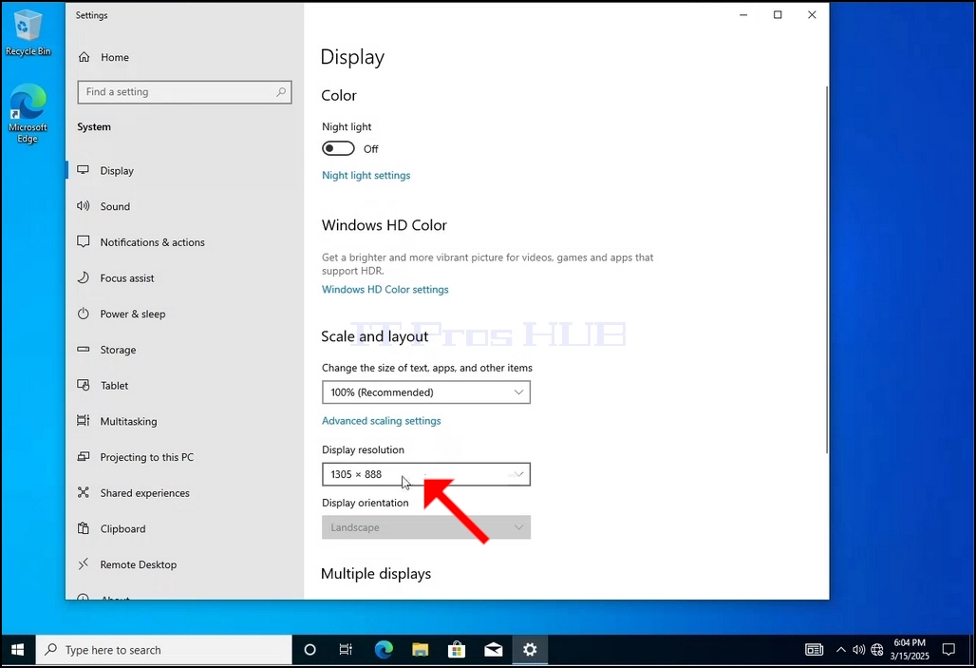The width and height of the screenshot is (976, 668).
Task: Launch Microsoft Store from the taskbar
Action: [x=457, y=650]
